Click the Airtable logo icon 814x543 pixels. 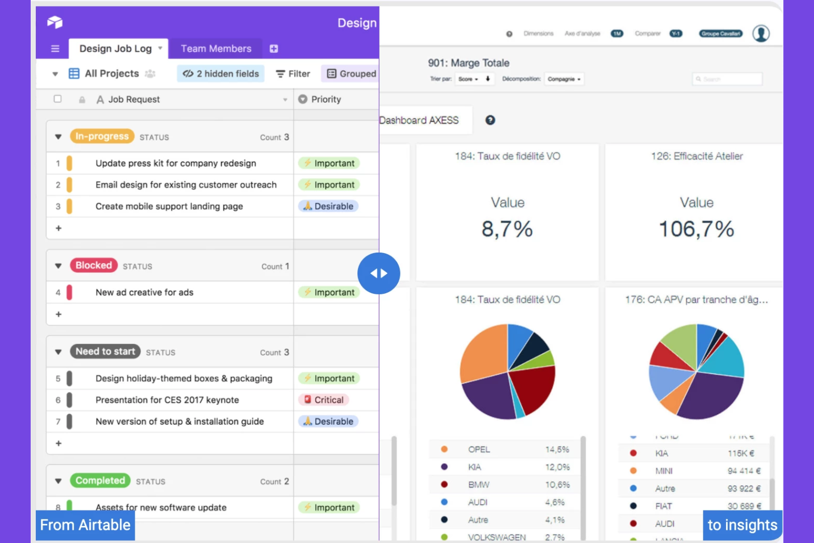(55, 22)
